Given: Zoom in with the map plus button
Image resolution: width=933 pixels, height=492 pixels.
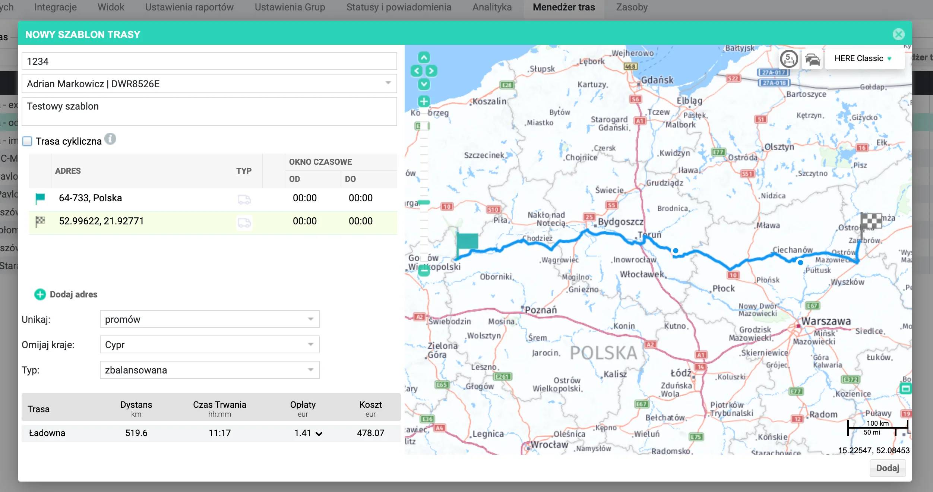Looking at the screenshot, I should coord(424,101).
